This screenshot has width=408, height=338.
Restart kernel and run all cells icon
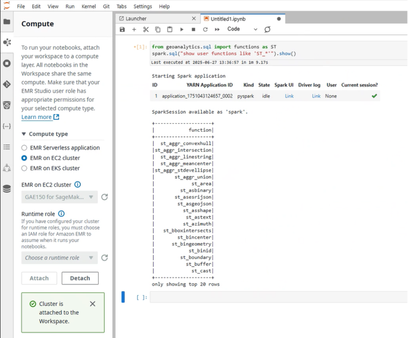217,29
